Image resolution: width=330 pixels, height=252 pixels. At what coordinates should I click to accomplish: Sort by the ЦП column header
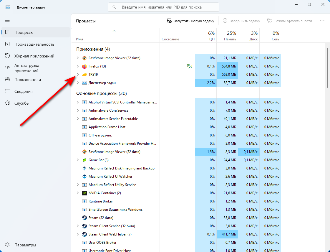pos(206,36)
